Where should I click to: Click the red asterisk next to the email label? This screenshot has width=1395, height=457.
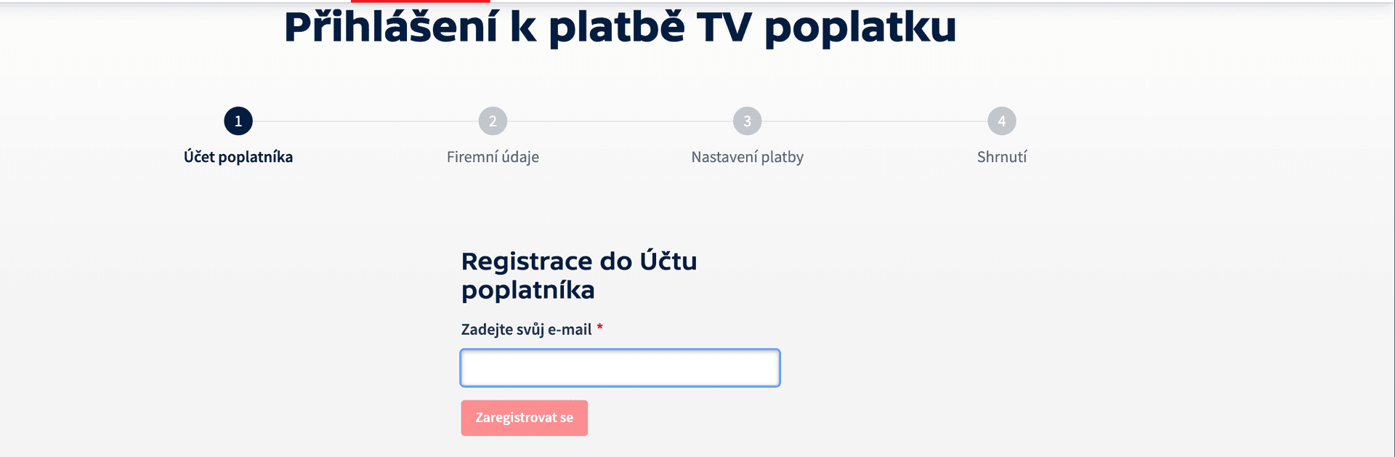[x=600, y=328]
